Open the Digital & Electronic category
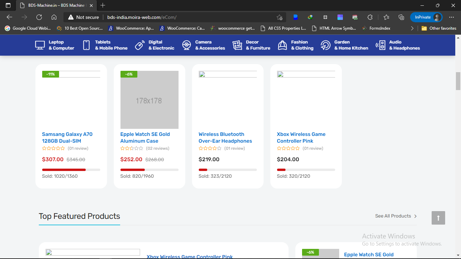The height and width of the screenshot is (259, 461). coord(155,45)
